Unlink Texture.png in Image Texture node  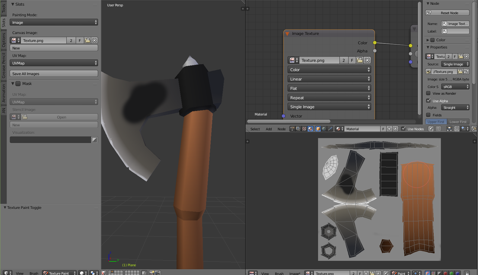coord(367,60)
